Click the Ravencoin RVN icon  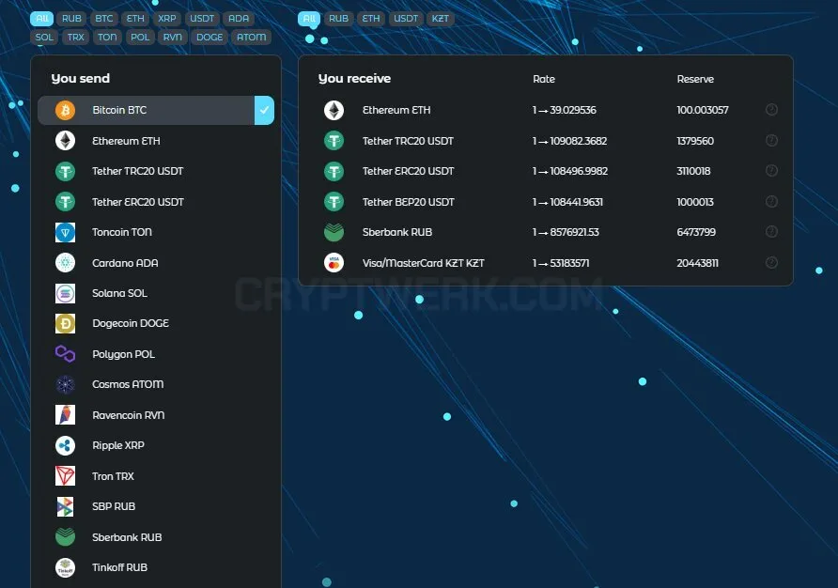click(65, 415)
